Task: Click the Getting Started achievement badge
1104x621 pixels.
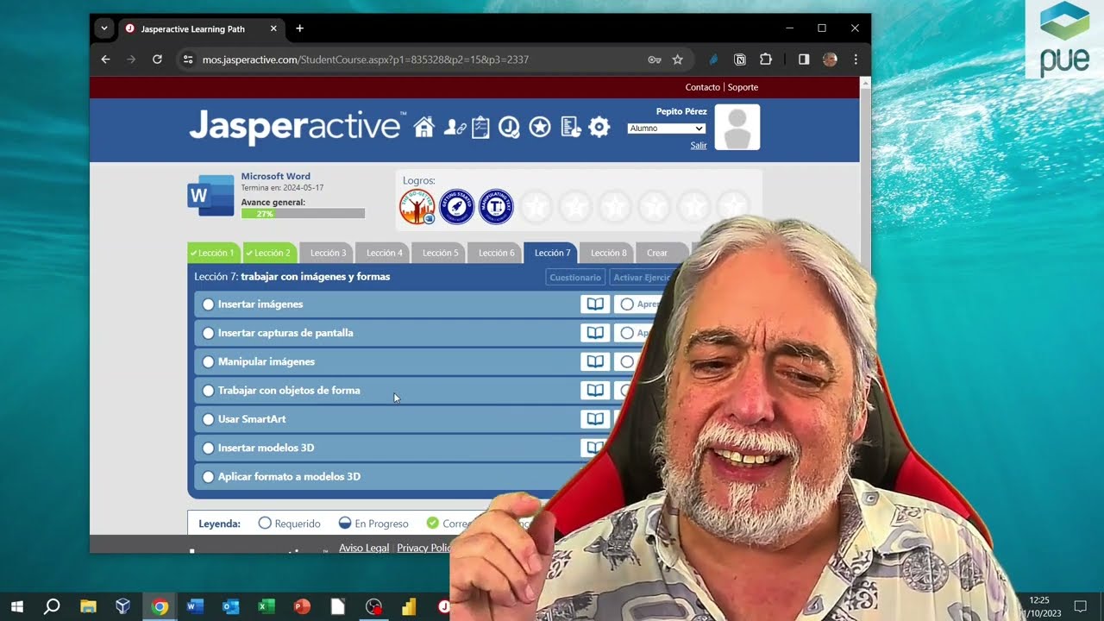Action: 457,207
